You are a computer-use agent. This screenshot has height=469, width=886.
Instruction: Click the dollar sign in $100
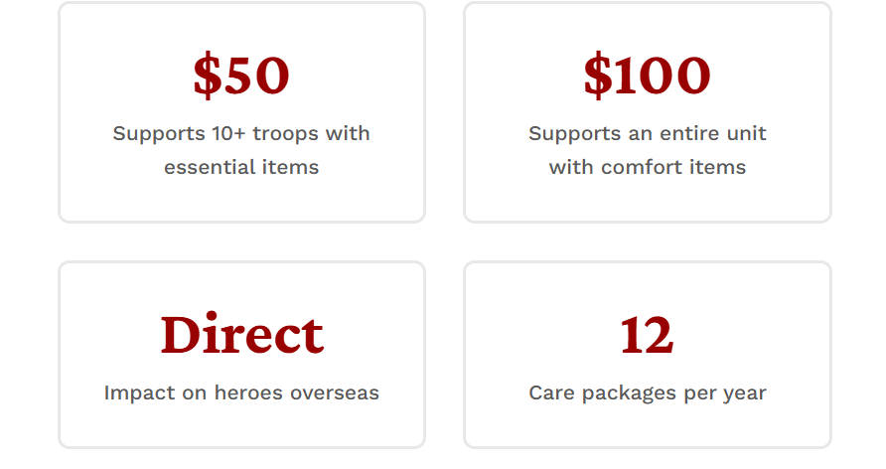597,77
